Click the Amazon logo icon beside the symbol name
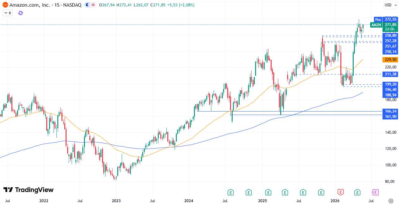Screen dimensions: 399x205 pyautogui.click(x=5, y=5)
